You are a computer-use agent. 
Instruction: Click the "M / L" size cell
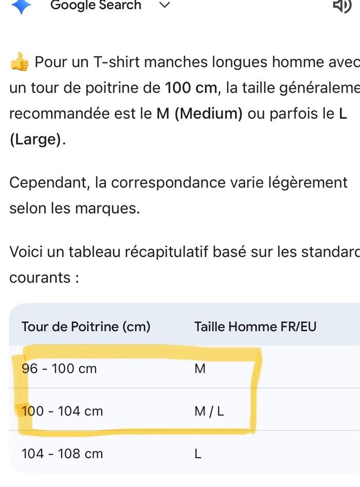coord(209,411)
